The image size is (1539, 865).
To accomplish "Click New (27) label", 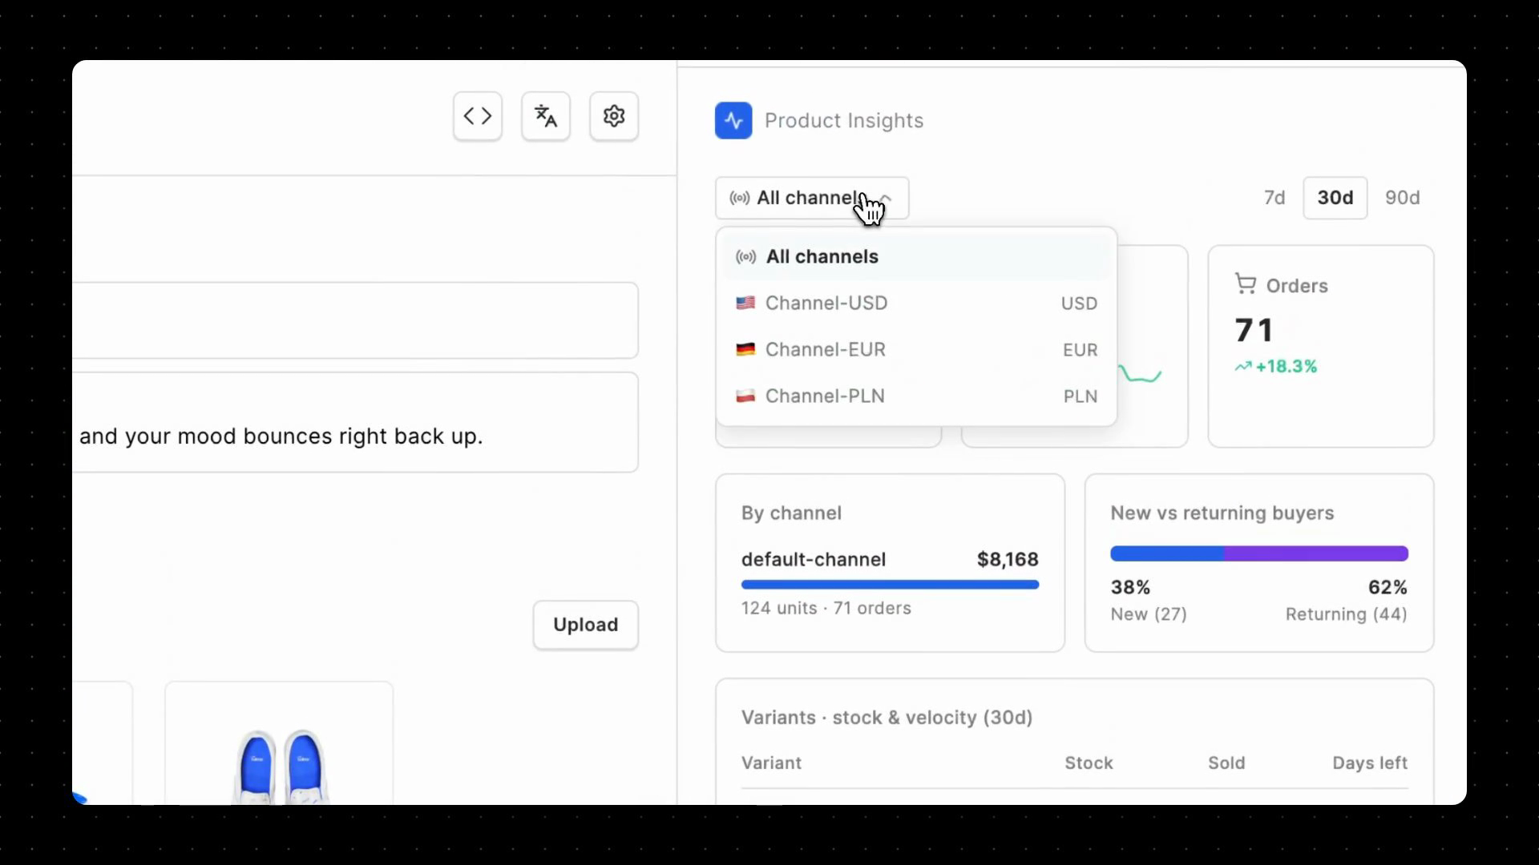I will pyautogui.click(x=1149, y=614).
